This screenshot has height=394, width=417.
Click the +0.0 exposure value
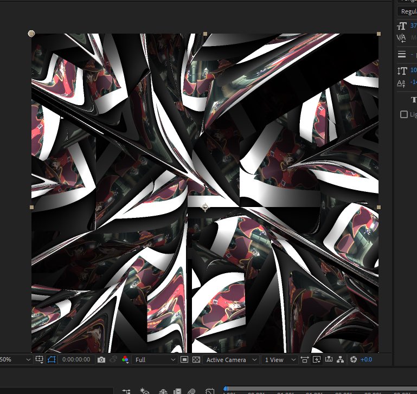point(366,360)
